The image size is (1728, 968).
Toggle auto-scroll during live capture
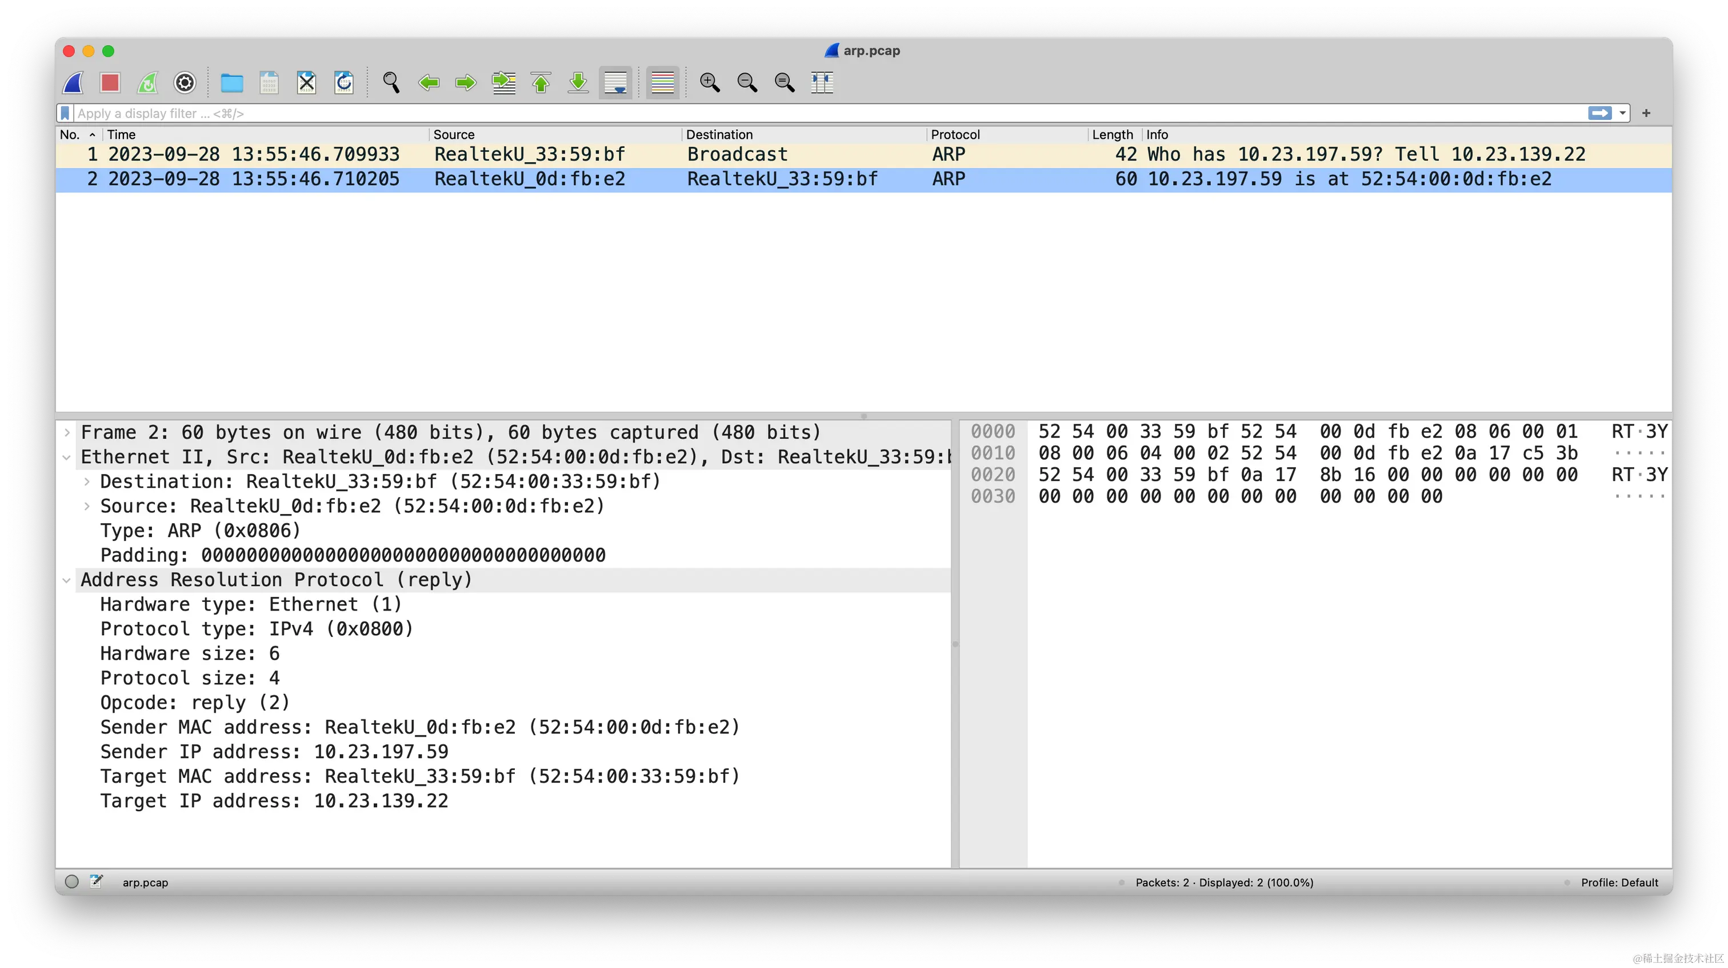[x=615, y=83]
